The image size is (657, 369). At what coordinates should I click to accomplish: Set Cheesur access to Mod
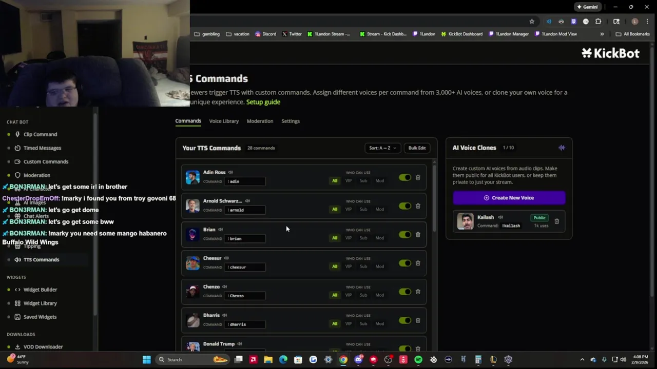pyautogui.click(x=379, y=266)
